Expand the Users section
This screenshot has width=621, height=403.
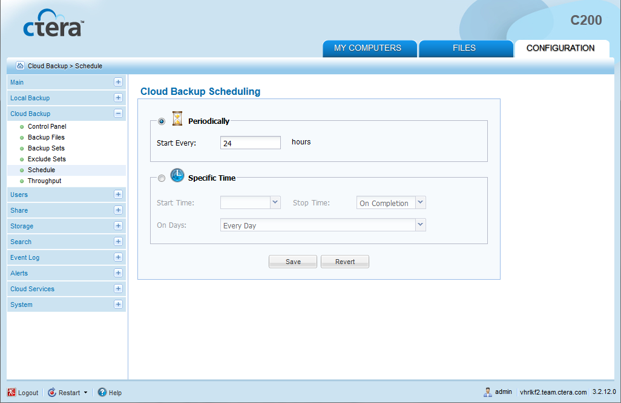pyautogui.click(x=118, y=194)
